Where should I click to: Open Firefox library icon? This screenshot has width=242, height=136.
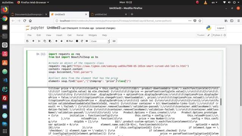coord(226,21)
